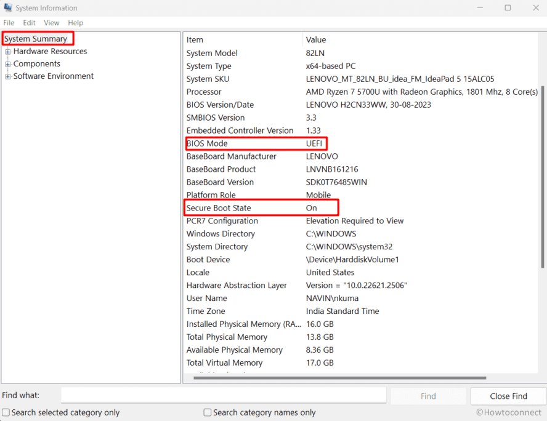Image resolution: width=547 pixels, height=421 pixels.
Task: Enable Search category names only
Action: tap(207, 412)
